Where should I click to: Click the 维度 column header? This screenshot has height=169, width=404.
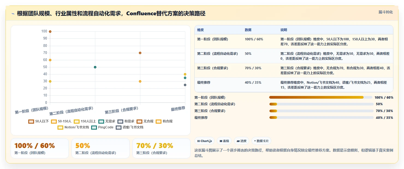pos(200,30)
